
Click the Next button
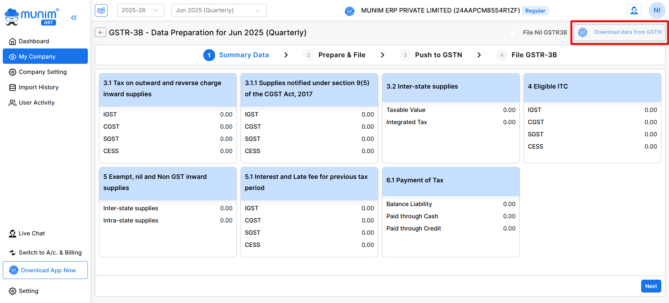pos(651,286)
